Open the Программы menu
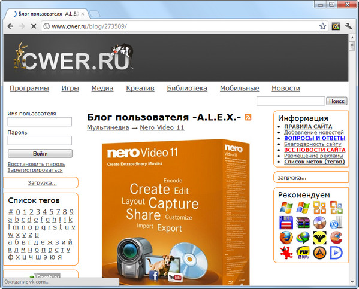 click(29, 88)
